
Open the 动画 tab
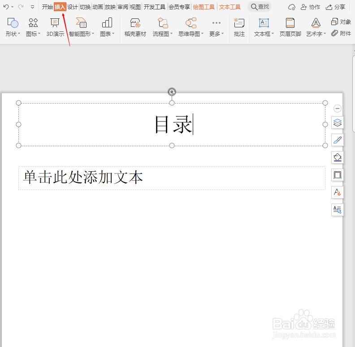[98, 7]
